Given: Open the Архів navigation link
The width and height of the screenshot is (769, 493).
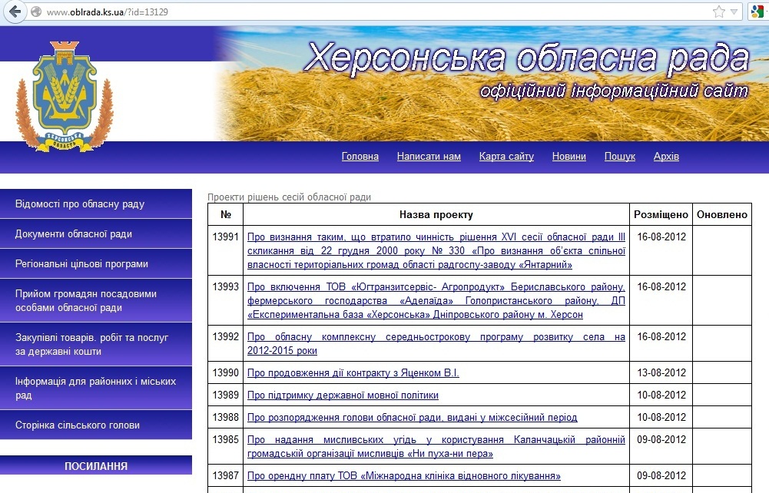Looking at the screenshot, I should pyautogui.click(x=666, y=157).
